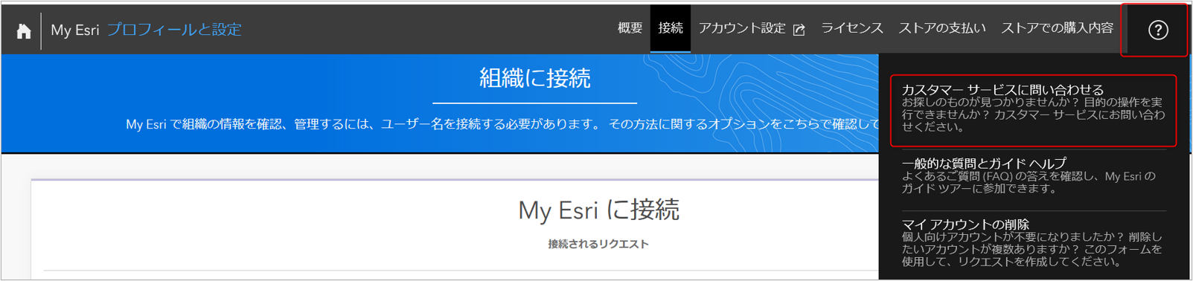This screenshot has height=281, width=1193.
Task: Open the ライセンス tab
Action: click(851, 28)
